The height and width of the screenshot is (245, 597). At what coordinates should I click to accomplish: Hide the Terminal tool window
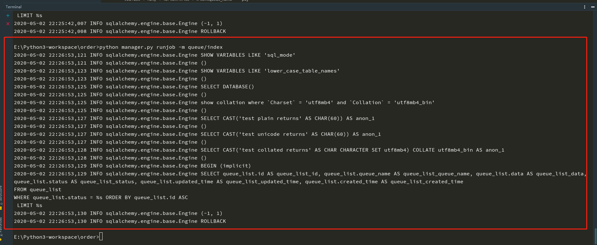point(593,7)
